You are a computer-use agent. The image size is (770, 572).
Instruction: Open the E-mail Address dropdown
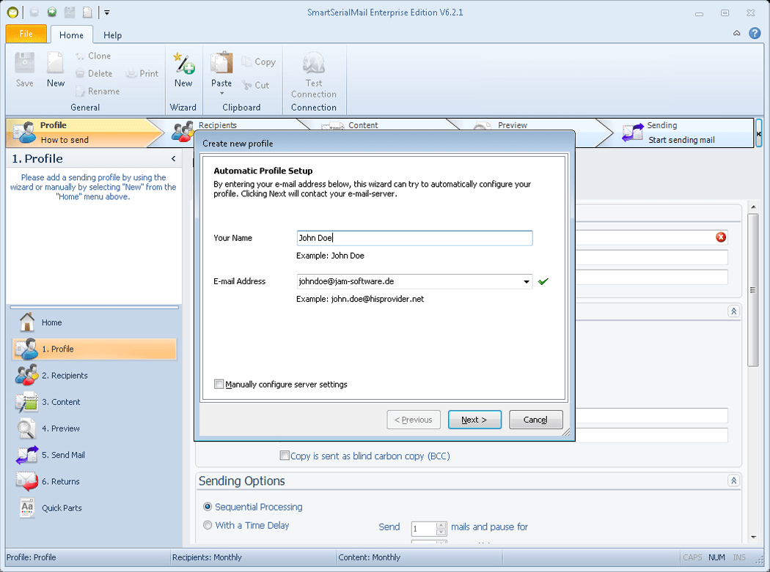pos(527,281)
